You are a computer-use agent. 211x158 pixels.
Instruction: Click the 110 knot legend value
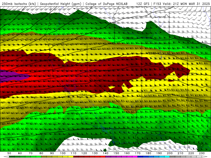click(74, 153)
